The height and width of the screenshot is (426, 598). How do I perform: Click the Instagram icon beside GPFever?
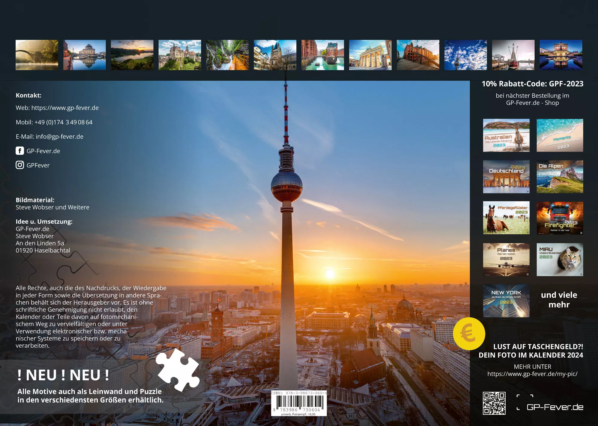point(20,165)
